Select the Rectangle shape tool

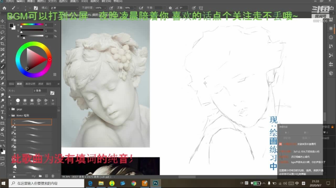pyautogui.click(x=3, y=123)
